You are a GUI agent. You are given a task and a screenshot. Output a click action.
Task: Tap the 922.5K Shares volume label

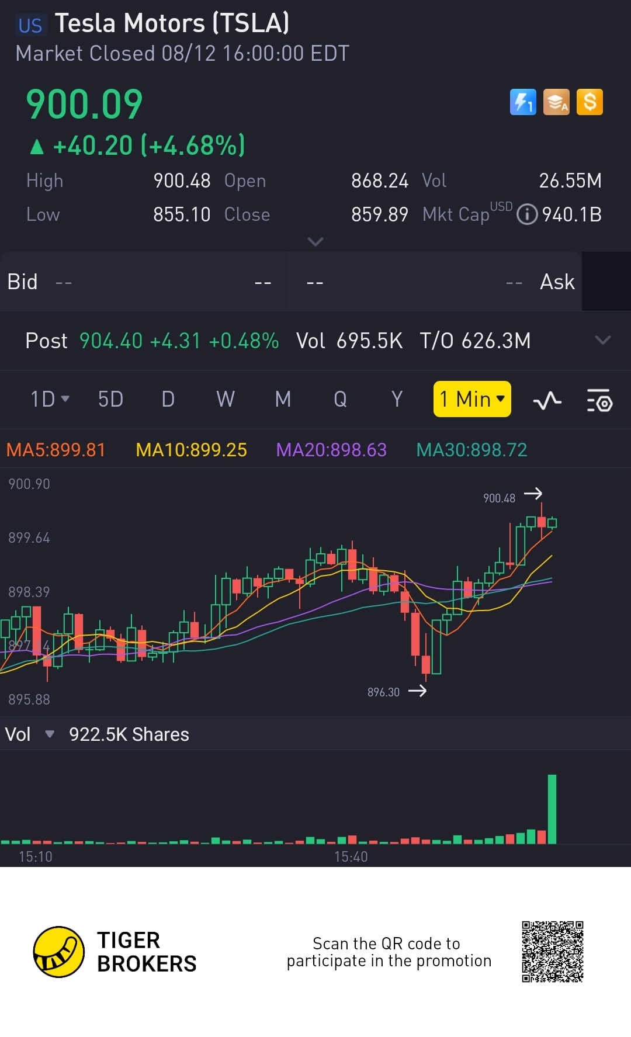pyautogui.click(x=129, y=734)
